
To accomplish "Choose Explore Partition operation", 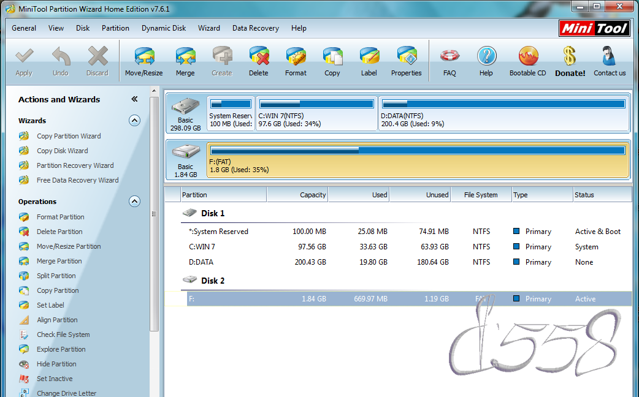I will pyautogui.click(x=61, y=349).
